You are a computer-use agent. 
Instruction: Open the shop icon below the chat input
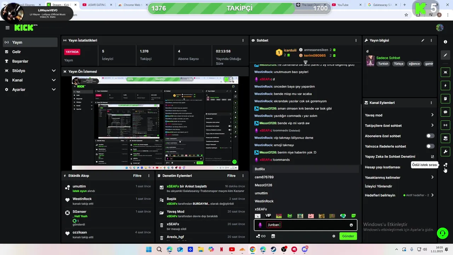(273, 236)
